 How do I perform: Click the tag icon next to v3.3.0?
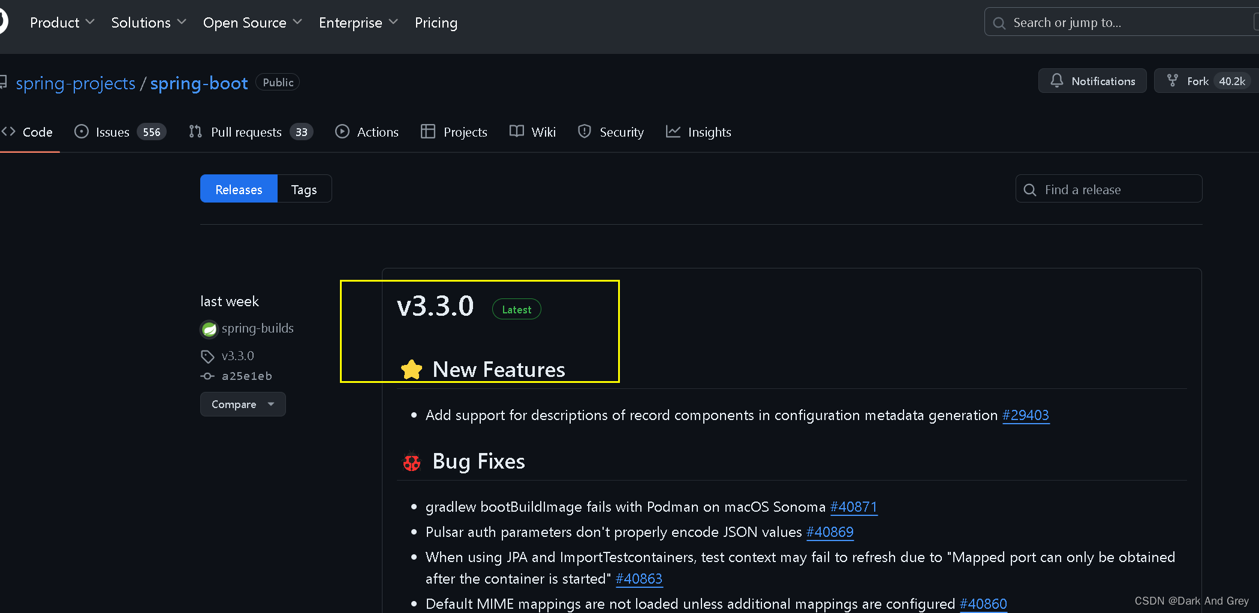[x=207, y=357]
